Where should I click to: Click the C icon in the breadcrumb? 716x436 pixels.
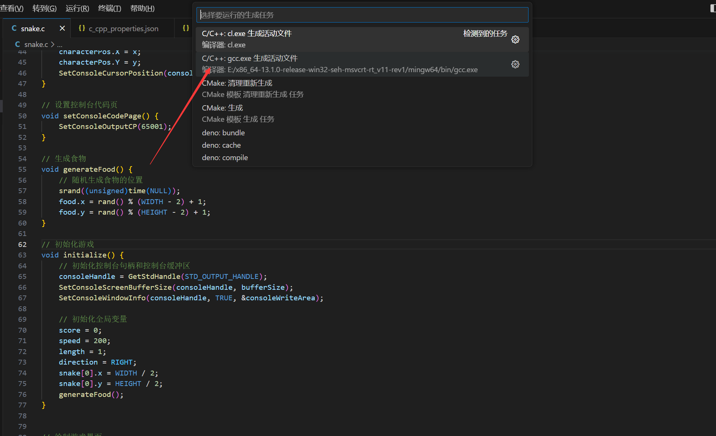17,44
